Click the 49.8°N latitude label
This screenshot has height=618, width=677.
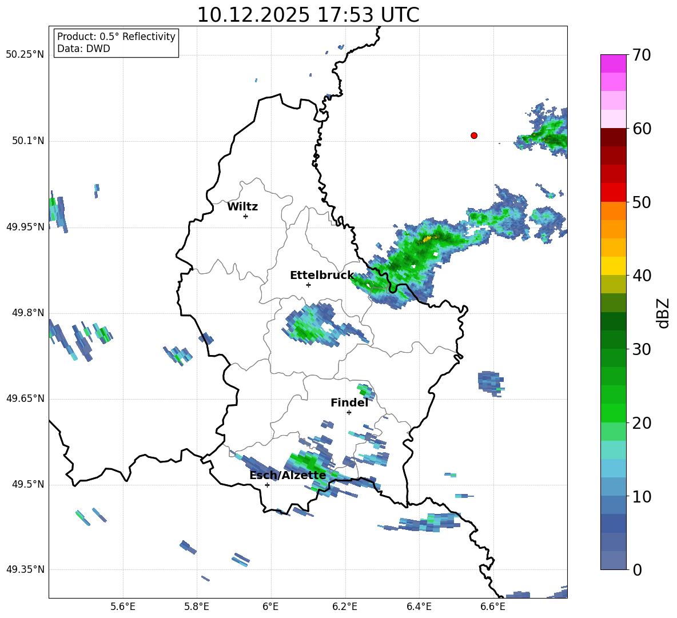[x=28, y=313]
